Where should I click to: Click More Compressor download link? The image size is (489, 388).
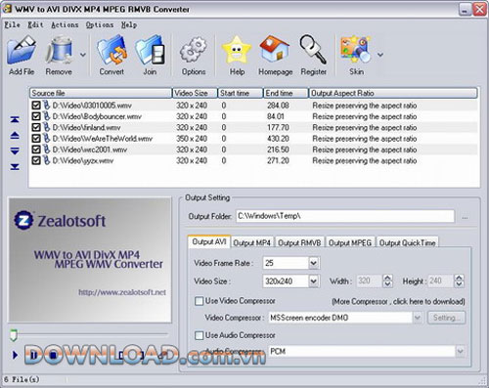point(398,302)
